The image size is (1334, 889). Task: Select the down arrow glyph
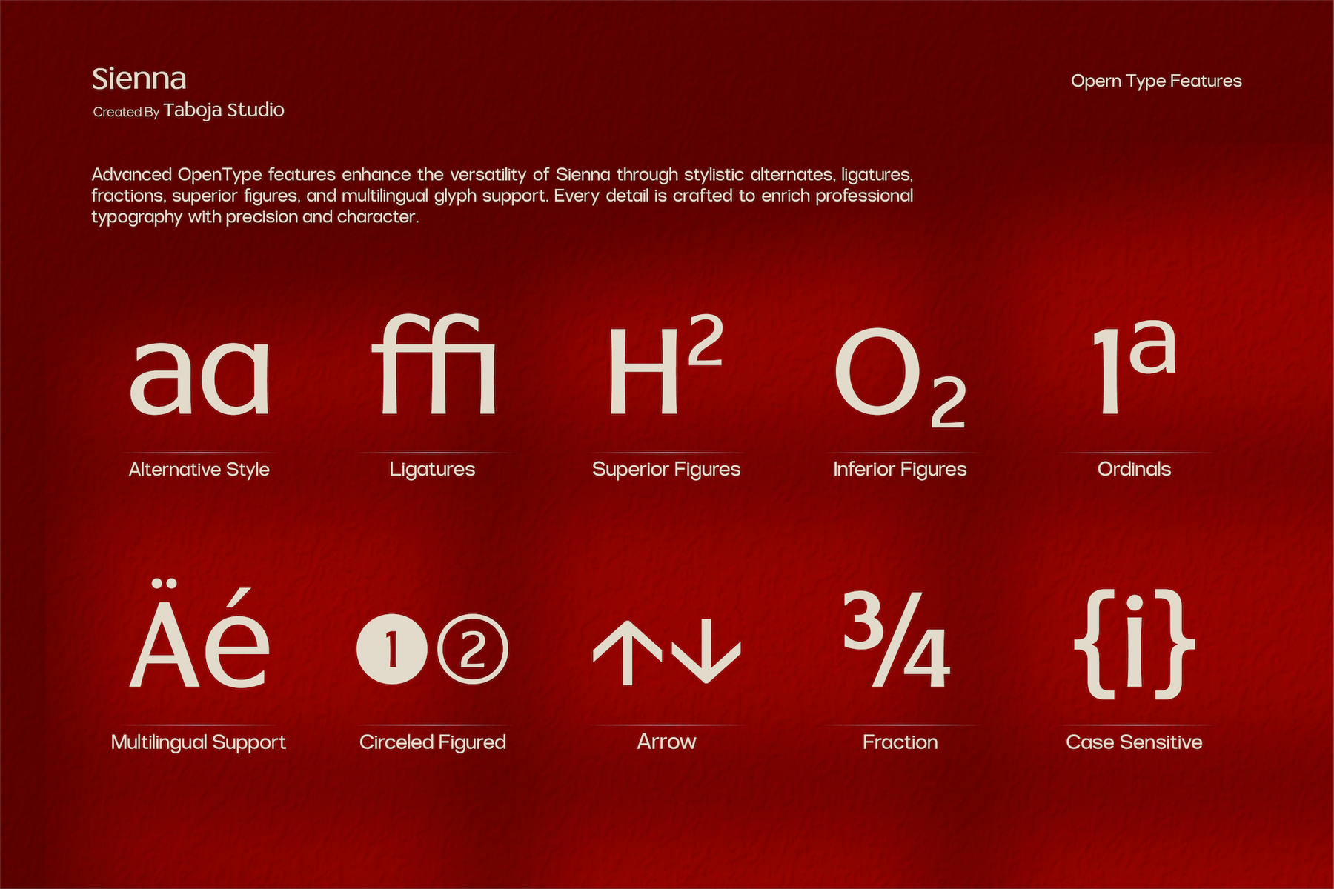point(706,652)
